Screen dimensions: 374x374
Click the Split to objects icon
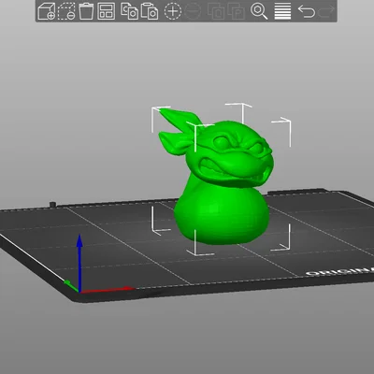(216, 11)
